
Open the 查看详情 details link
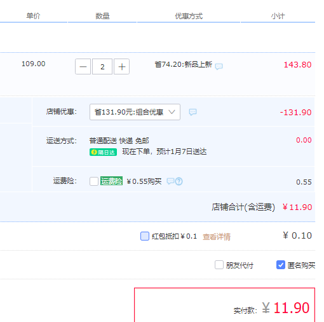coord(217,237)
